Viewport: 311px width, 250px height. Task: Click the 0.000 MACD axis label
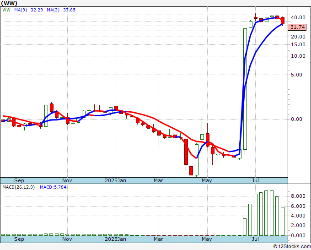tap(298, 235)
